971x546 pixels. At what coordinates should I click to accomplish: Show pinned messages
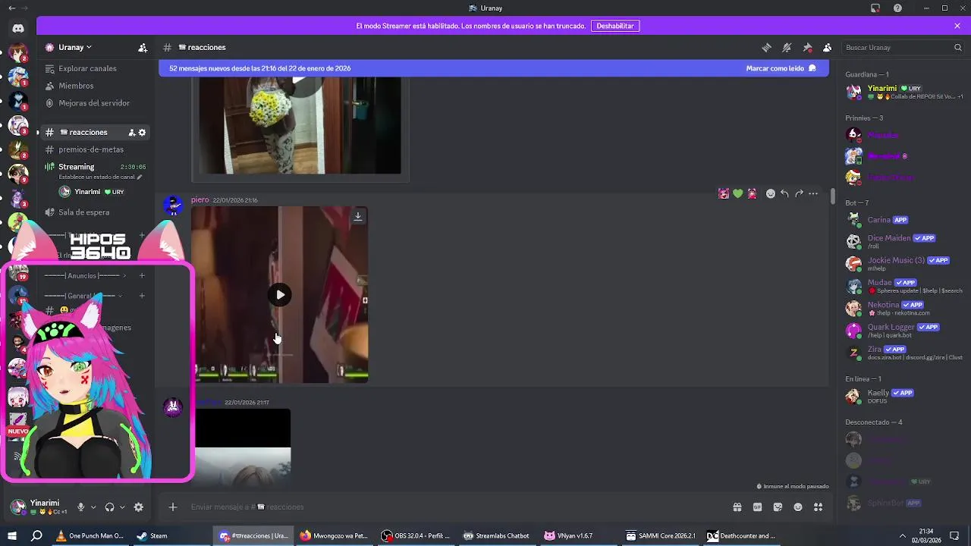[807, 47]
